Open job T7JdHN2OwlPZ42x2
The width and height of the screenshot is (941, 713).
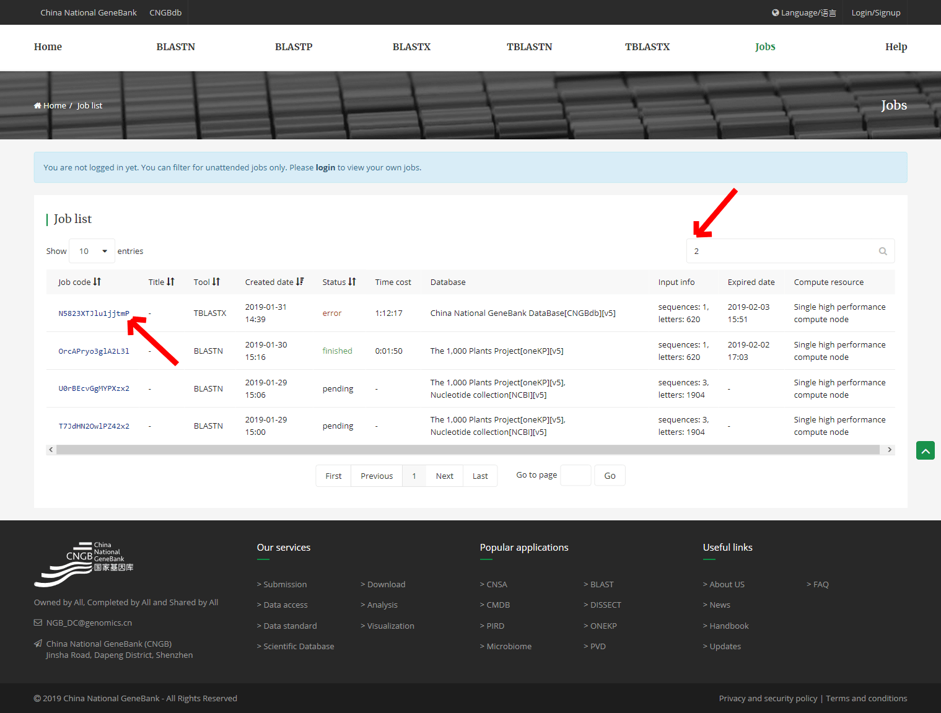click(x=94, y=426)
